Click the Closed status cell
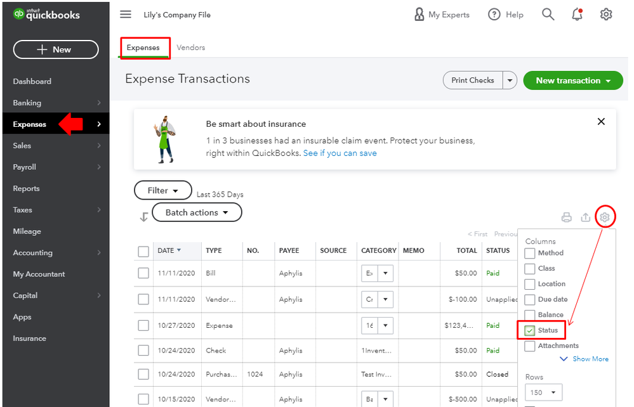The height and width of the screenshot is (407, 634). tap(497, 374)
